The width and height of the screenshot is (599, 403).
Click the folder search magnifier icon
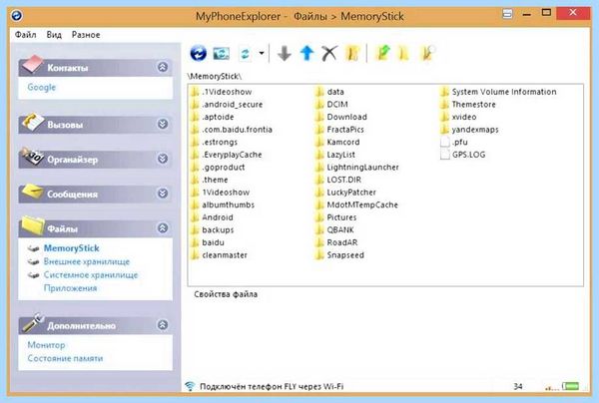point(427,53)
